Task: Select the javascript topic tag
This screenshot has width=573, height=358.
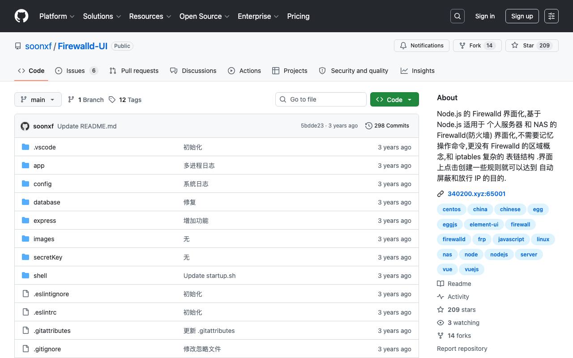Action: point(511,239)
